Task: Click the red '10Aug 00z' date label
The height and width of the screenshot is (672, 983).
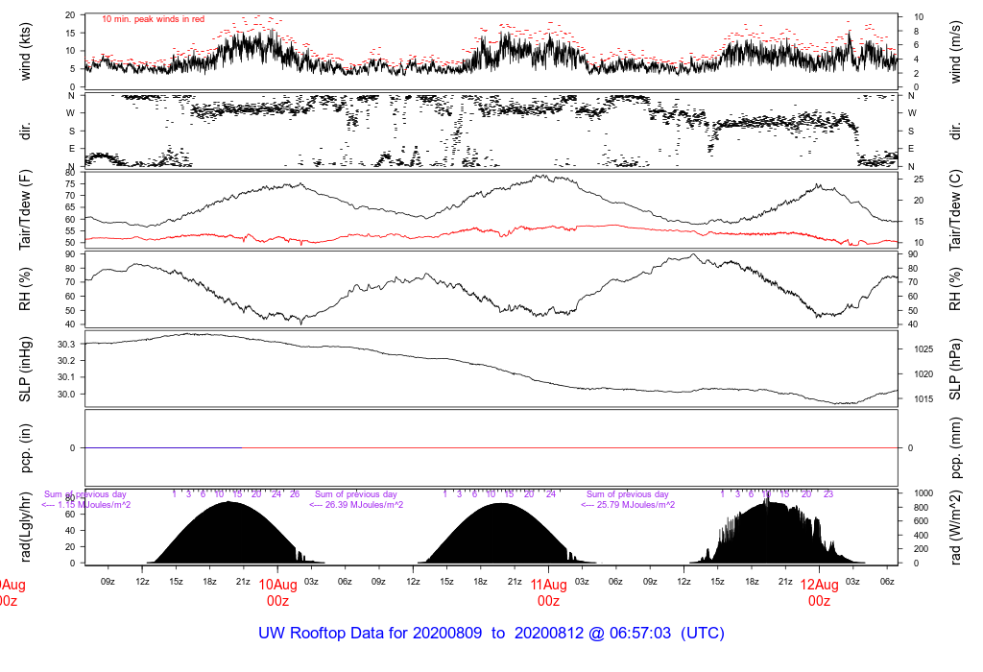Action: [x=277, y=592]
